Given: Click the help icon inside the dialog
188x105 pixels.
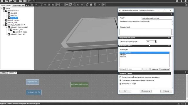Looking at the screenshot, I should (171, 14).
